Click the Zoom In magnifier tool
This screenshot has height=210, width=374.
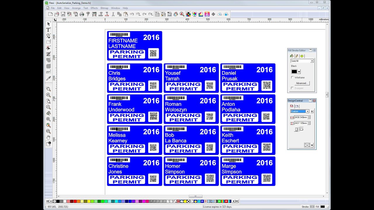pyautogui.click(x=49, y=95)
